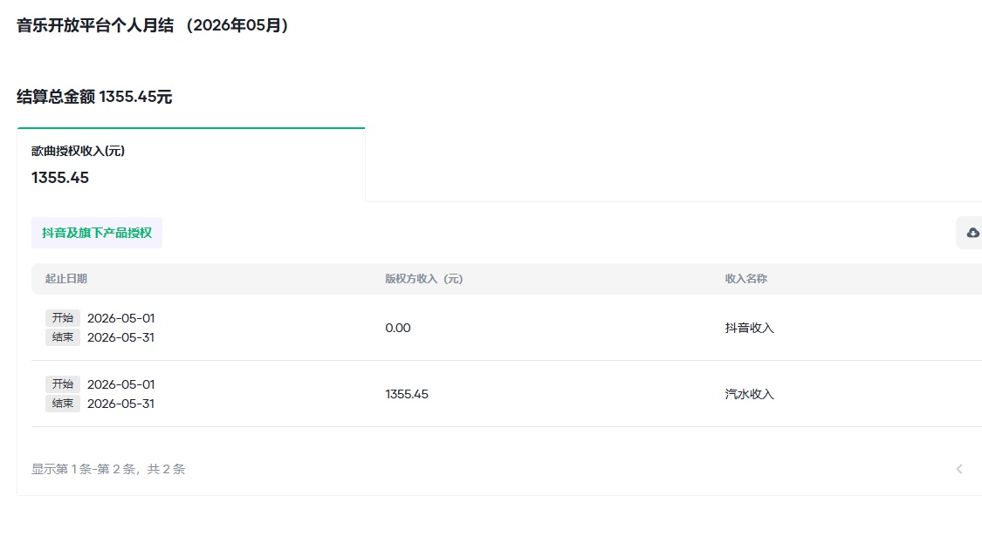The height and width of the screenshot is (550, 982).
Task: Click 结束 tag in 汽水收入 row
Action: pyautogui.click(x=63, y=404)
